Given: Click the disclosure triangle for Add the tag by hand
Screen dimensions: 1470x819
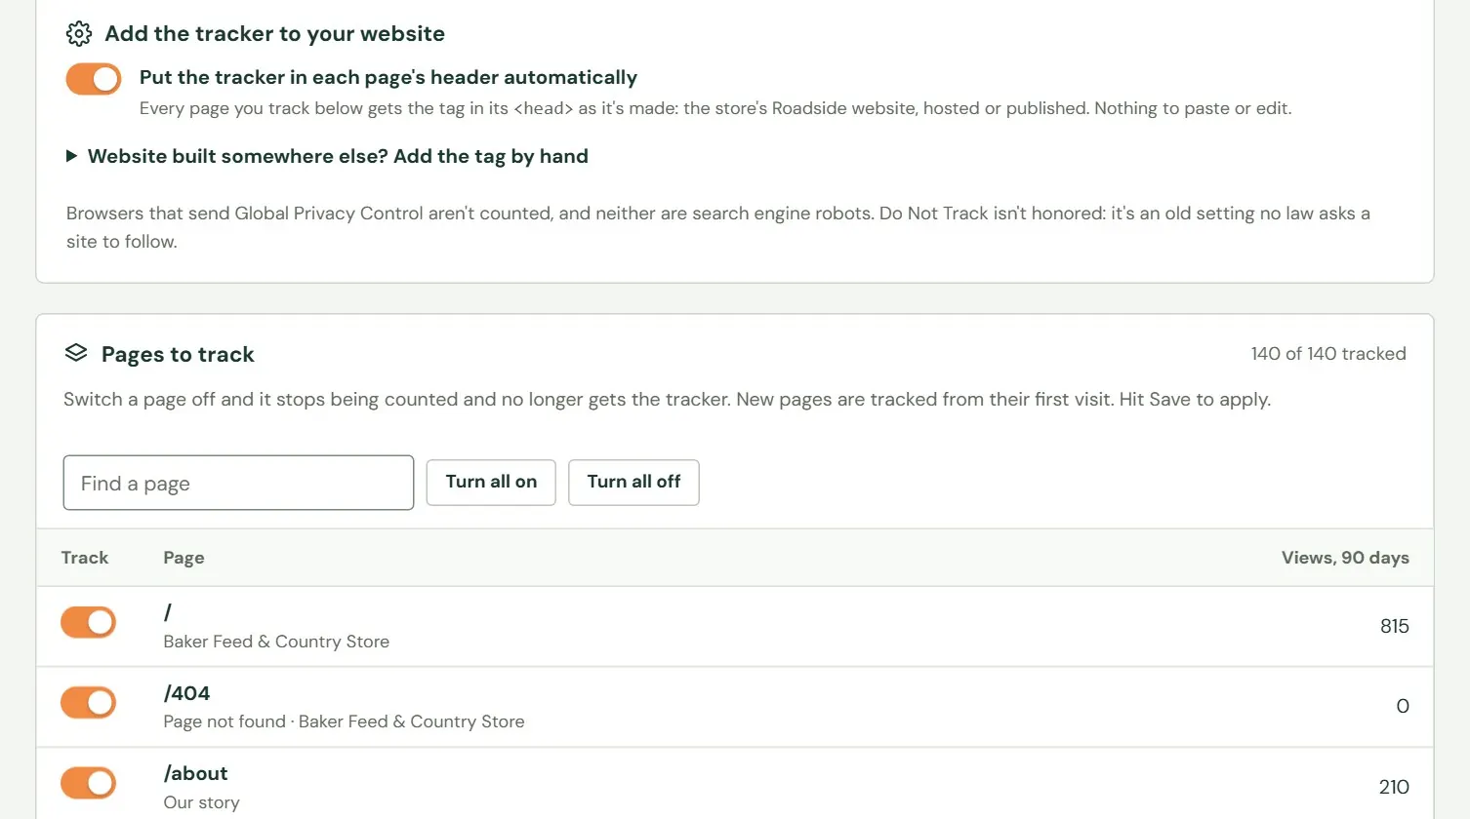Looking at the screenshot, I should [x=71, y=156].
